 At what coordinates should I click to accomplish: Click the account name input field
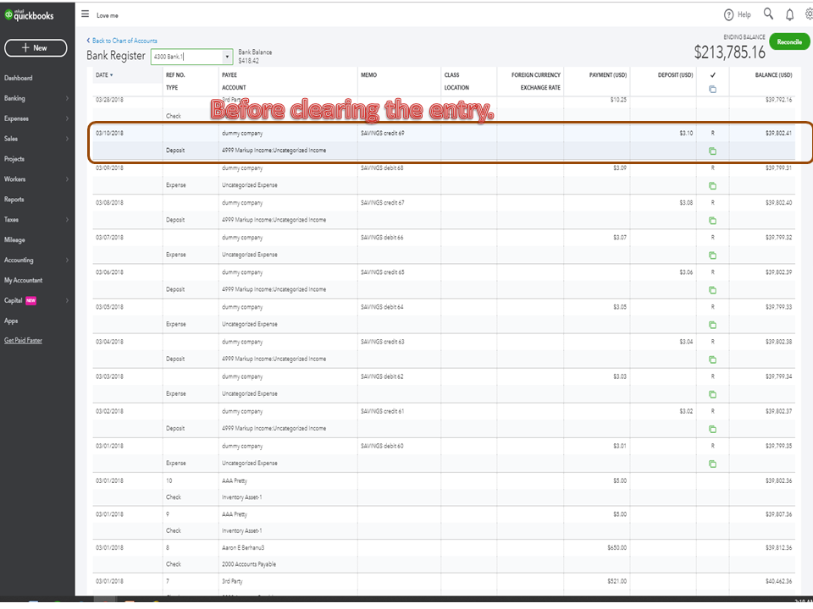pyautogui.click(x=186, y=57)
